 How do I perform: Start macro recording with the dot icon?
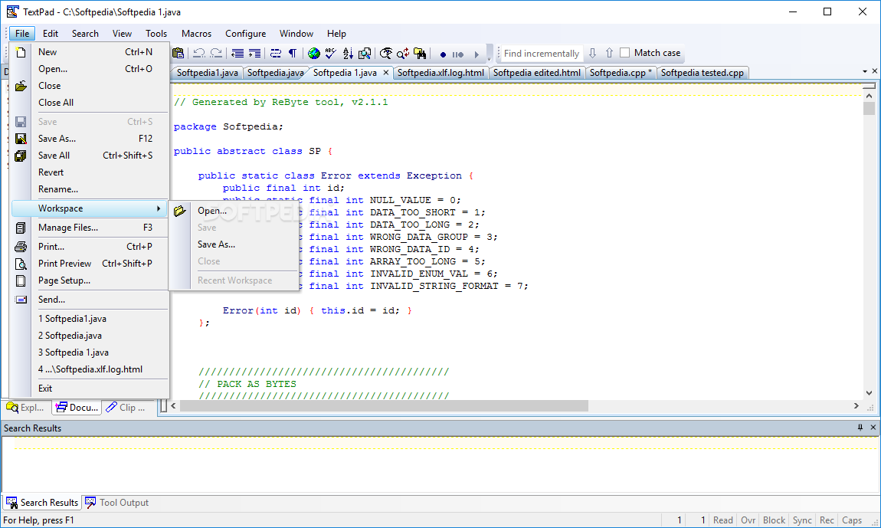(x=443, y=54)
